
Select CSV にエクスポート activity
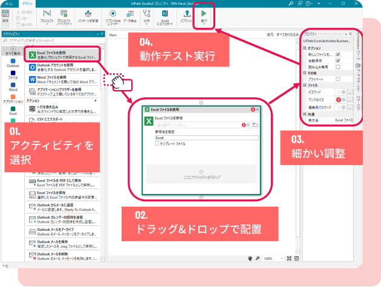62,120
